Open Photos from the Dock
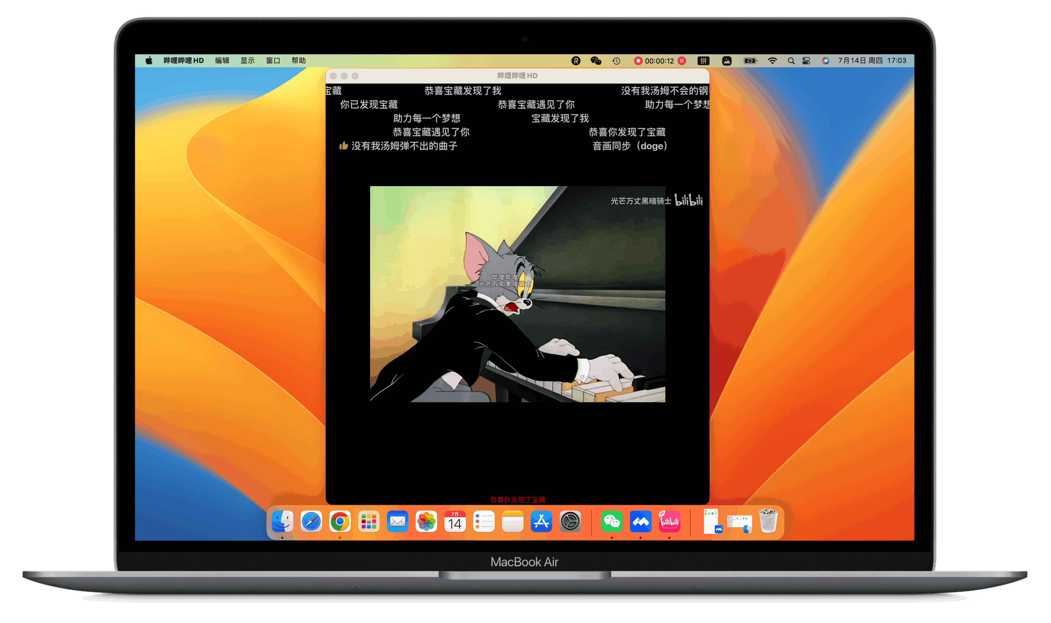Image resolution: width=1051 pixels, height=623 pixels. 426,522
